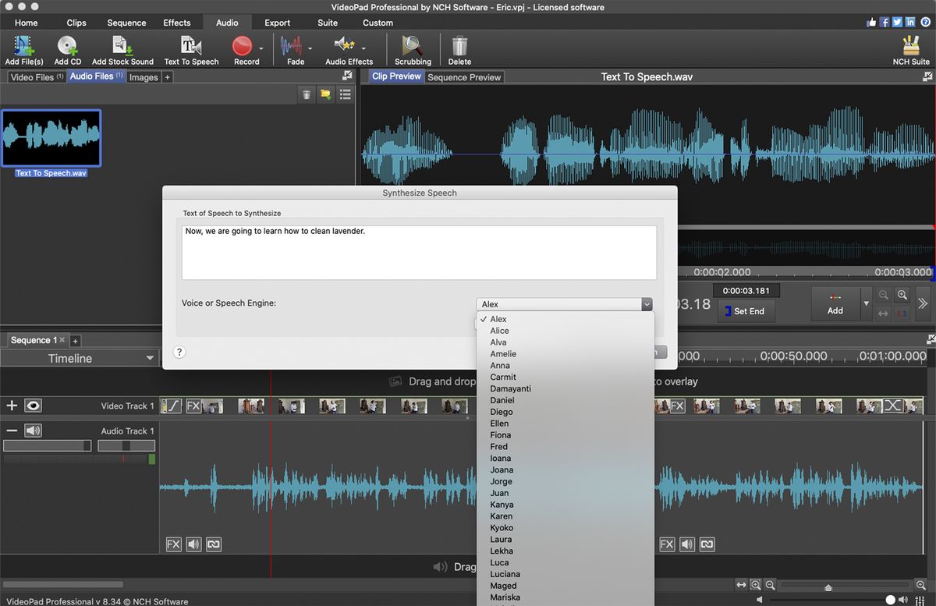Switch to the Sequence Preview tab
The height and width of the screenshot is (606, 936).
click(x=463, y=76)
